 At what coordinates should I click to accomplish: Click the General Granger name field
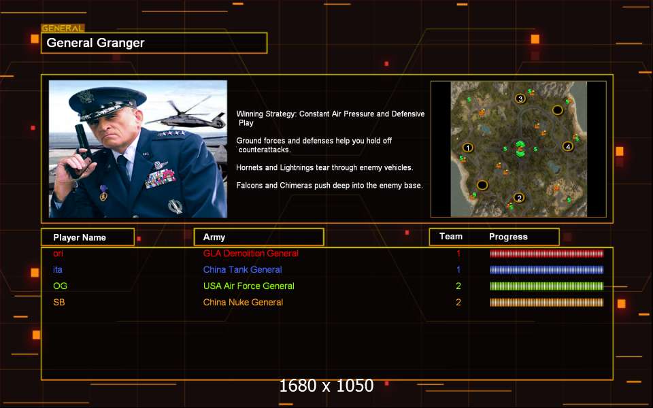click(154, 43)
